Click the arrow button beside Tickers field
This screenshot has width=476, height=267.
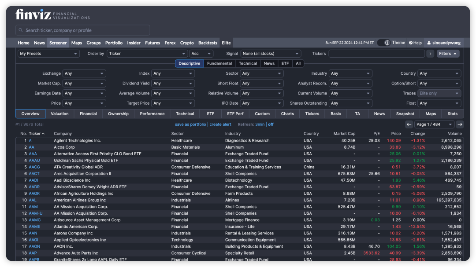point(430,54)
